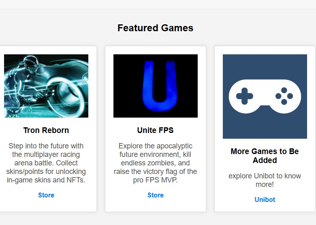Click the four-button cluster on the controller icon
316x225 pixels.
(x=284, y=96)
